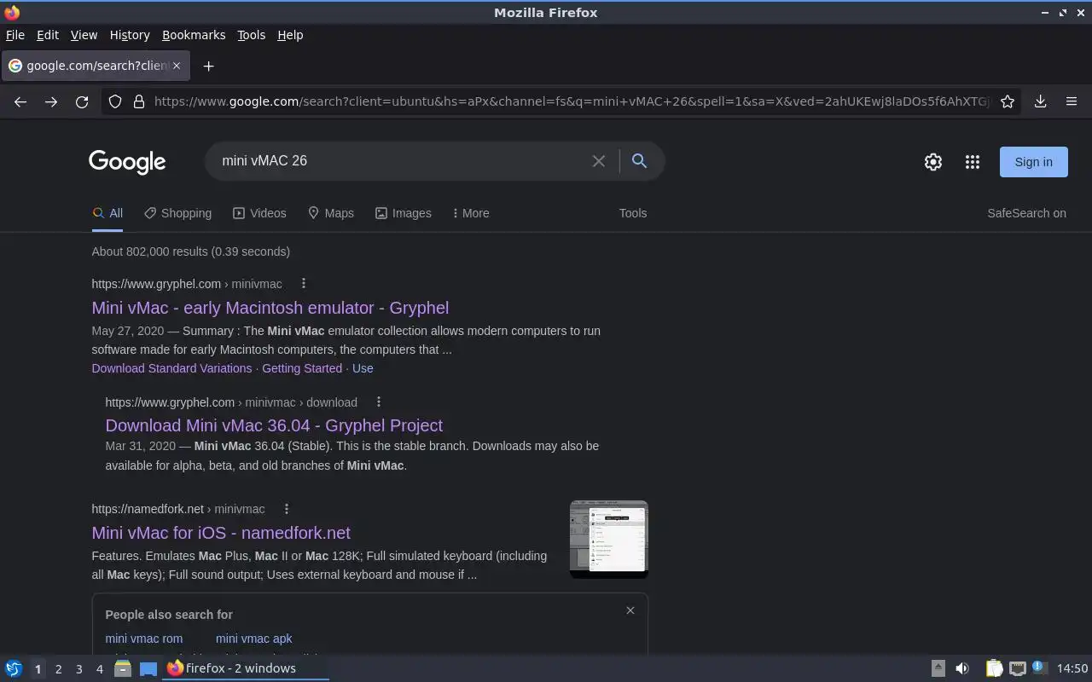Open a new tab with plus button
Screen dimensions: 1092x682
tap(208, 66)
